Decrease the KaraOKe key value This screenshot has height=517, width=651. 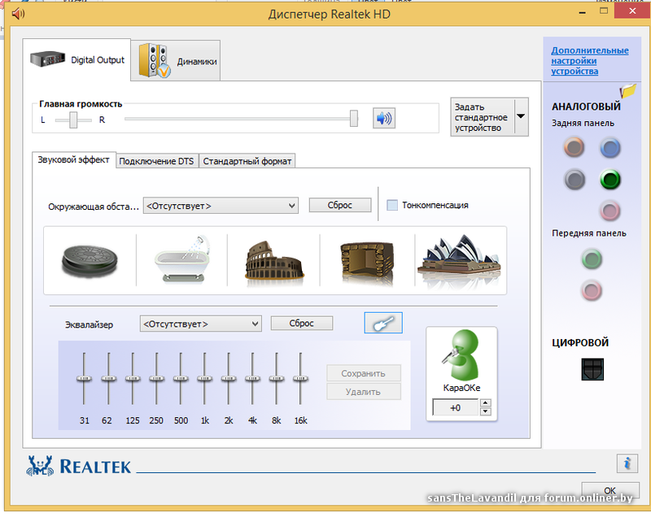(485, 411)
